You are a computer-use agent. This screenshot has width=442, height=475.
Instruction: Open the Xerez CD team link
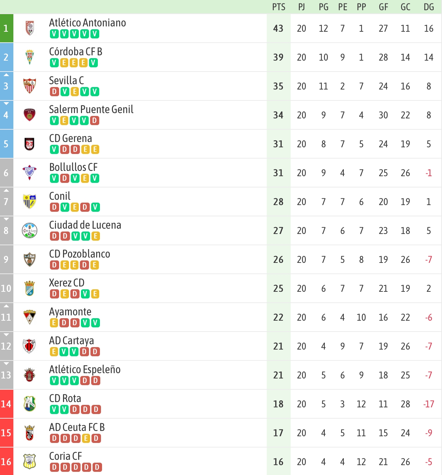(x=67, y=283)
